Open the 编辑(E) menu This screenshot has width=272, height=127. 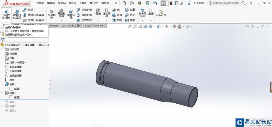pos(51,3)
